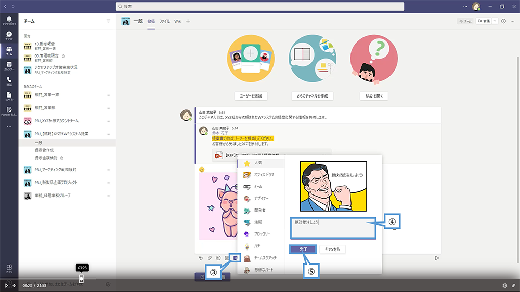Open settings and more ellipsis in title bar
This screenshot has width=520, height=292.
(465, 6)
